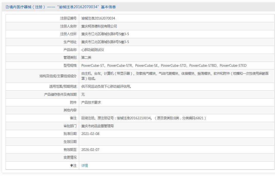Click the 产品储存条件及有效期 label
Viewport: 275px width, 176px height.
pyautogui.click(x=60, y=94)
